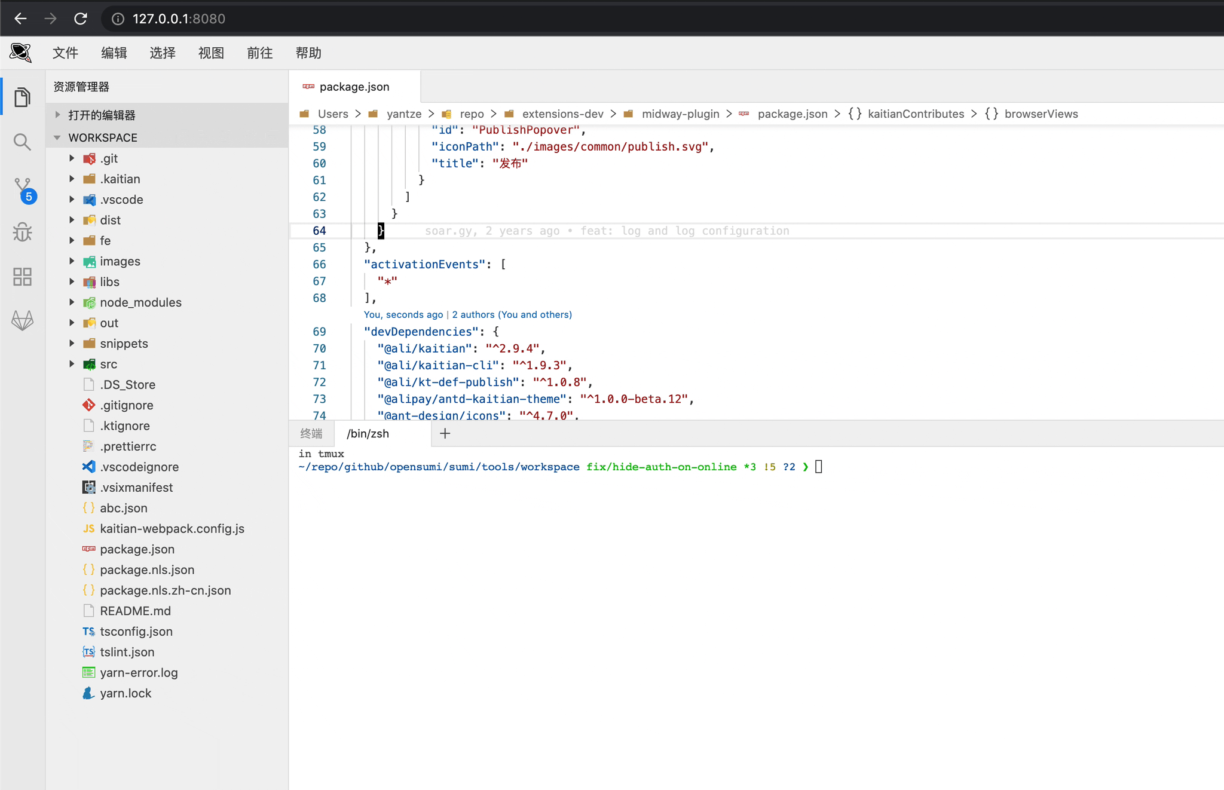Click the midway-plugin breadcrumb

coord(680,114)
